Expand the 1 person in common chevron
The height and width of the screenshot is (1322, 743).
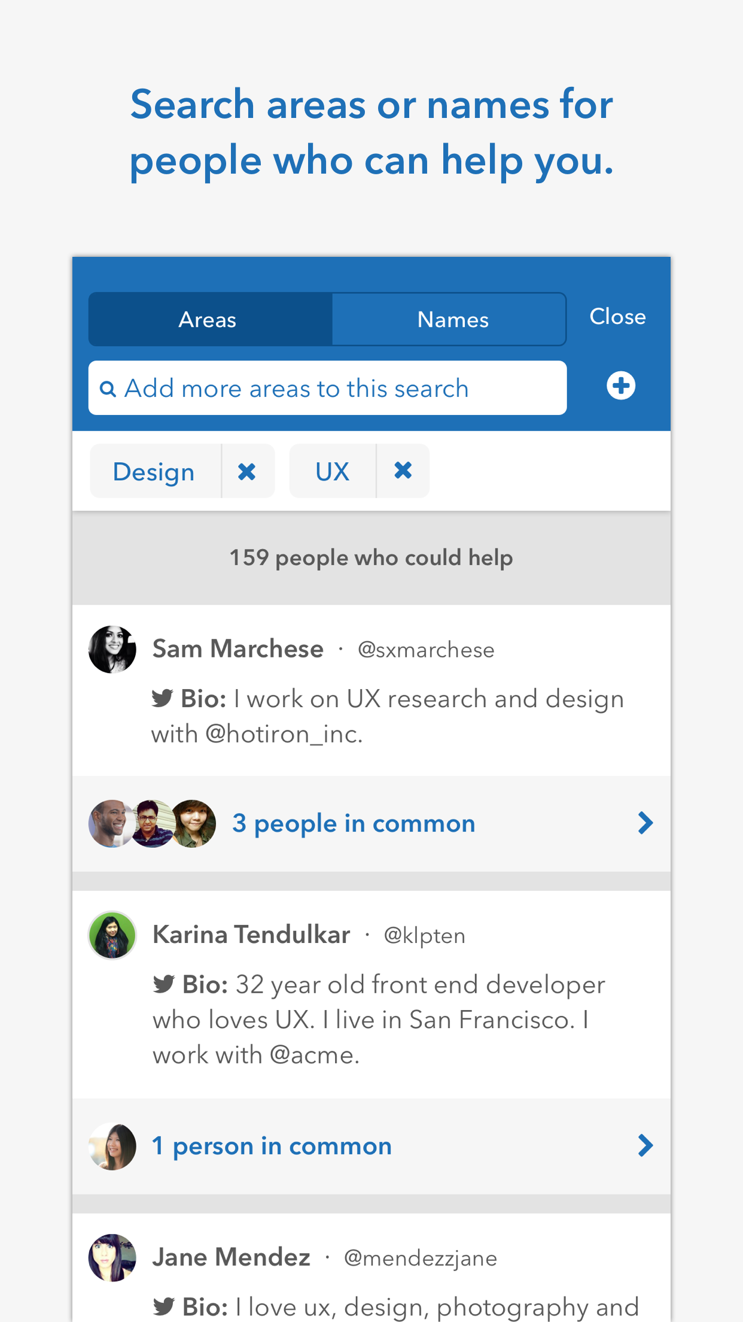tap(645, 1145)
